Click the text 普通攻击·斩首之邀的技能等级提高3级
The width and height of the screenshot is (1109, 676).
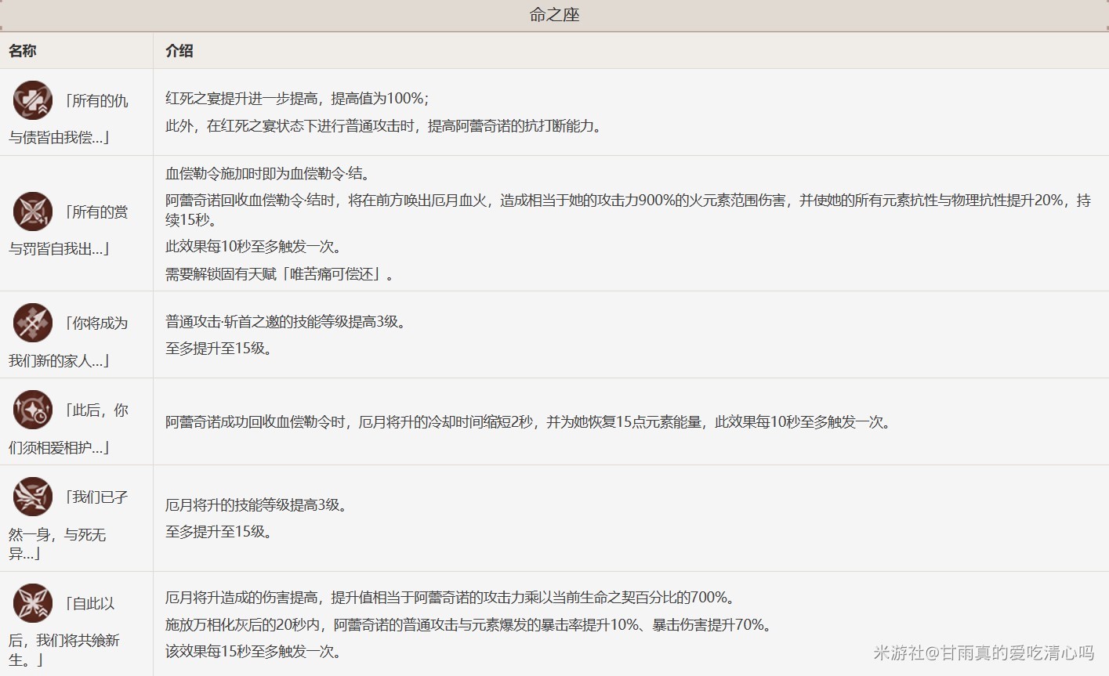pyautogui.click(x=286, y=322)
